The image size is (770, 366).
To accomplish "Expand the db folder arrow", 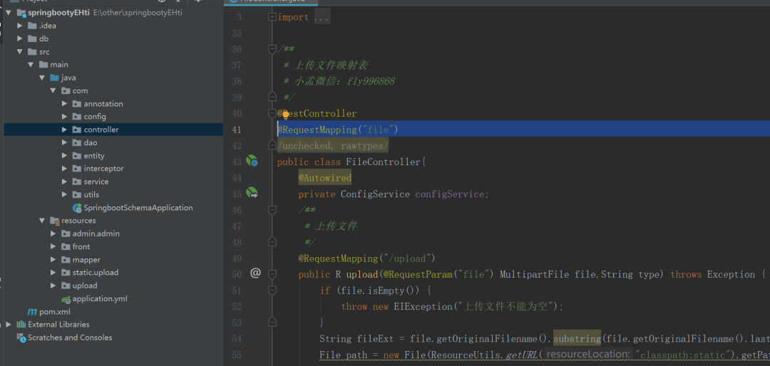I will (x=20, y=38).
